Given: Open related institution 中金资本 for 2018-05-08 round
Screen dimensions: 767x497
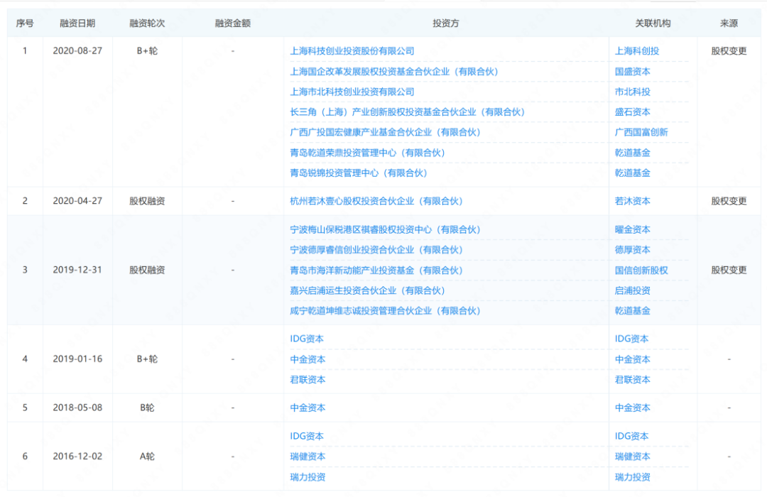Looking at the screenshot, I should [633, 408].
